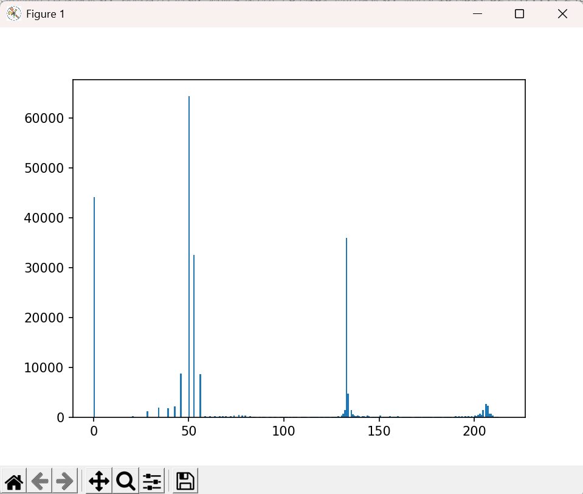The height and width of the screenshot is (494, 583).
Task: Click the y-axis label 10000
Action: click(44, 367)
